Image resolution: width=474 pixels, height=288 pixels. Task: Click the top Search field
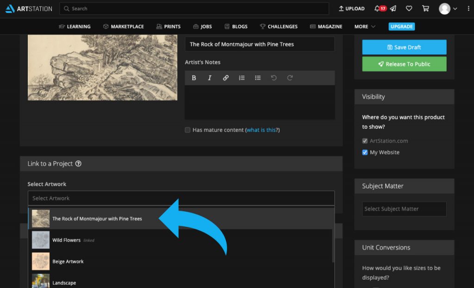(x=194, y=9)
